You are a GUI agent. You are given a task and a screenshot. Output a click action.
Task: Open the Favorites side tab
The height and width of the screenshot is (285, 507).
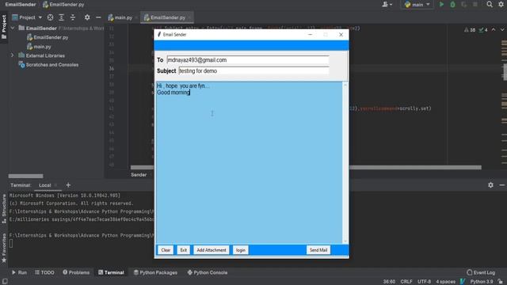(x=4, y=248)
